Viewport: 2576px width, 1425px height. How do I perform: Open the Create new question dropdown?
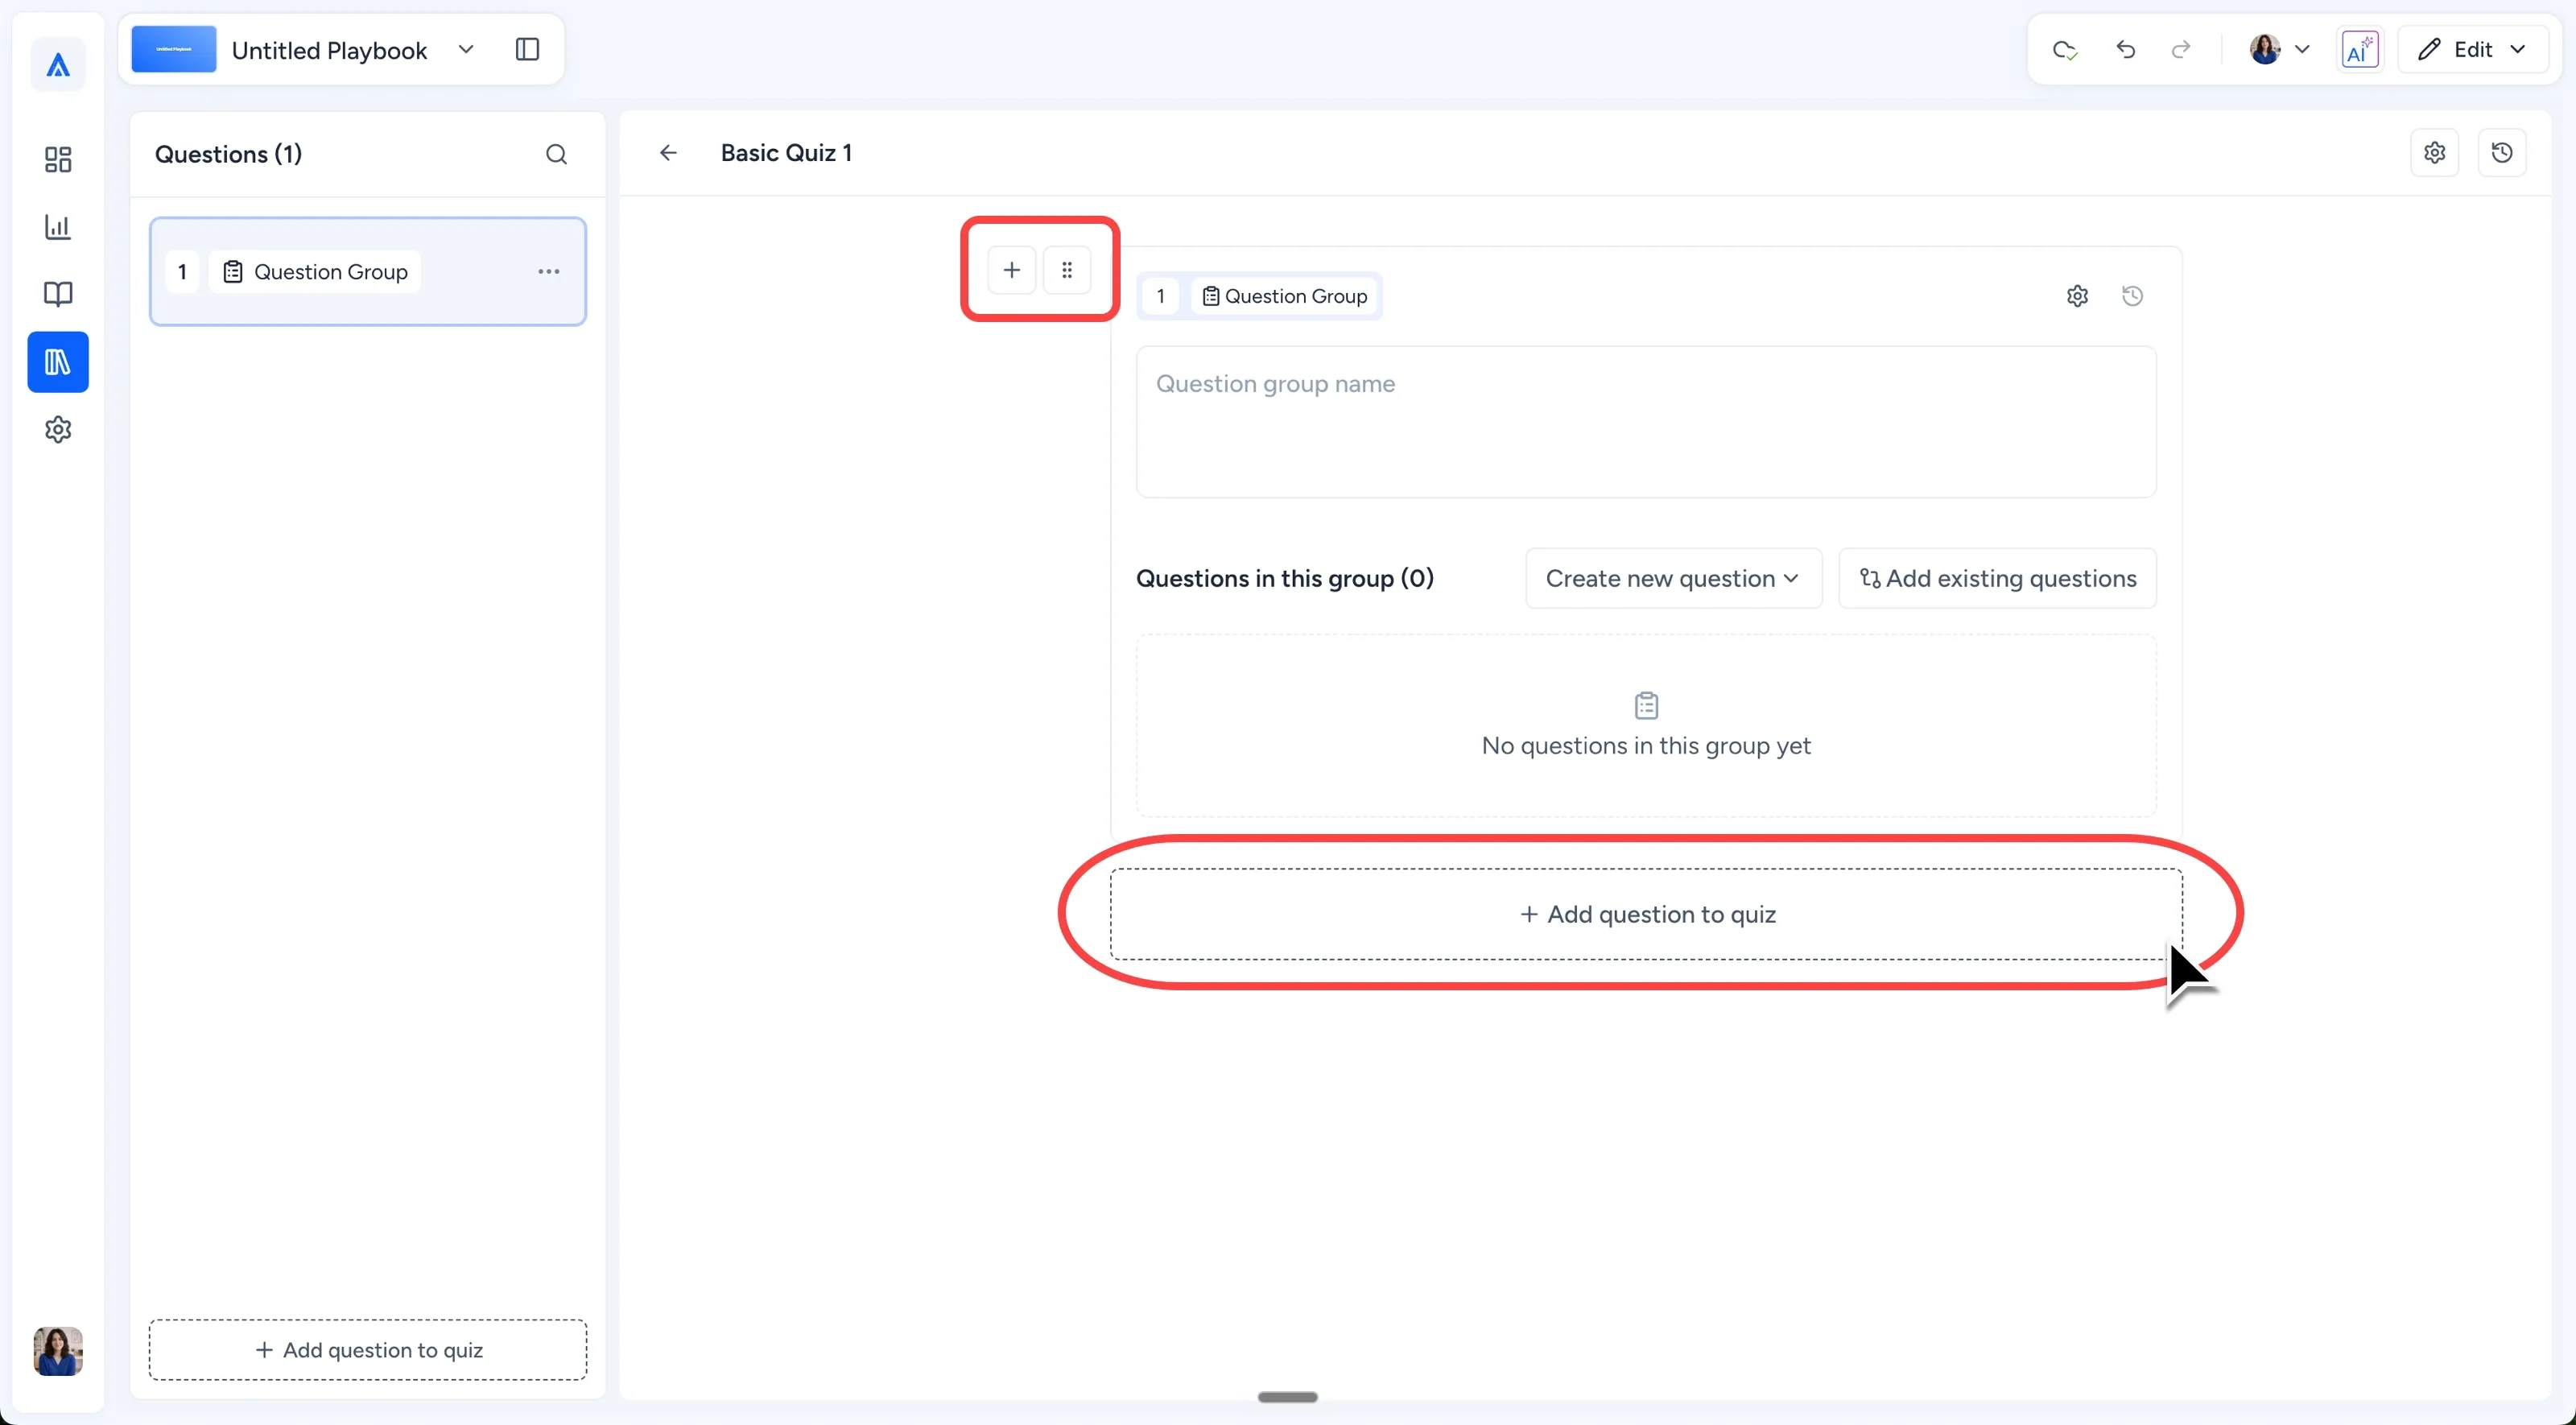[x=1673, y=578]
